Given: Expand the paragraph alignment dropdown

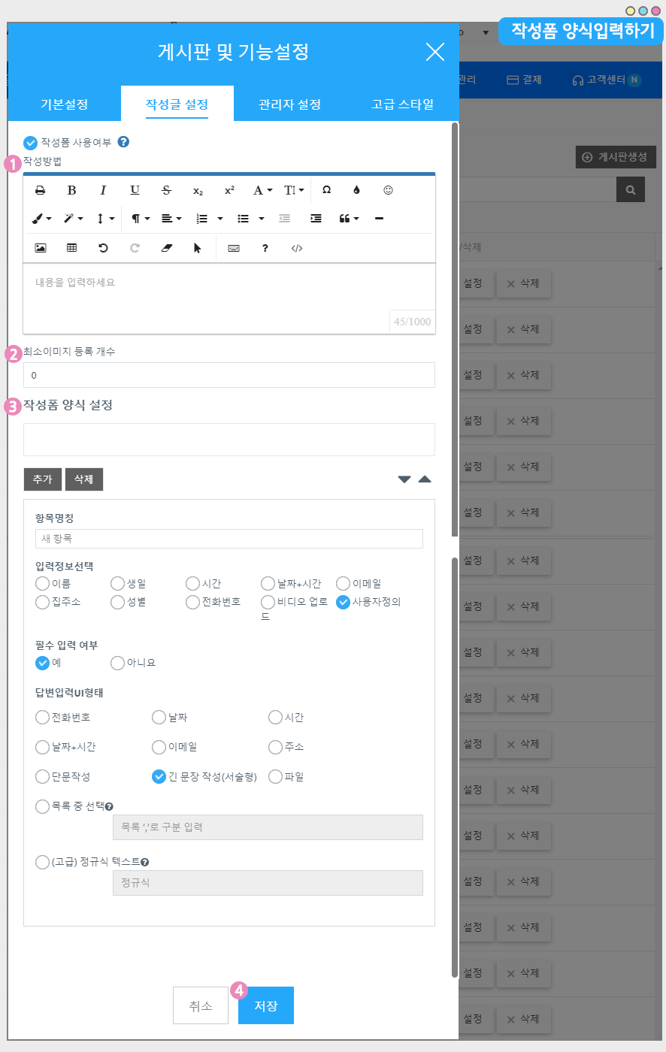Looking at the screenshot, I should point(171,219).
